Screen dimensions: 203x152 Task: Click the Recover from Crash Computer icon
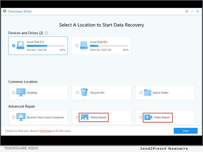(21, 117)
